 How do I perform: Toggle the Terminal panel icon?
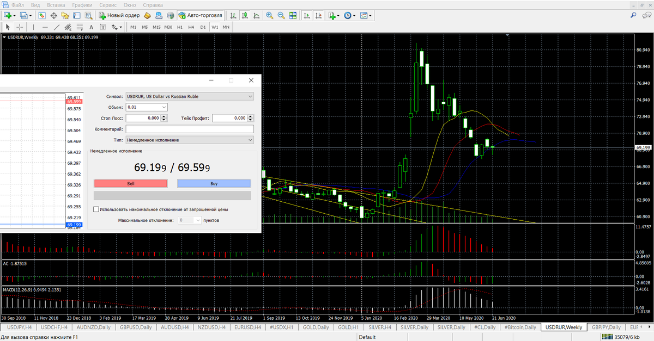click(76, 15)
